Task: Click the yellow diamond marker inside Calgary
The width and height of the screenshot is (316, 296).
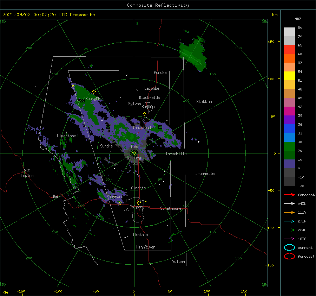Action: point(139,203)
